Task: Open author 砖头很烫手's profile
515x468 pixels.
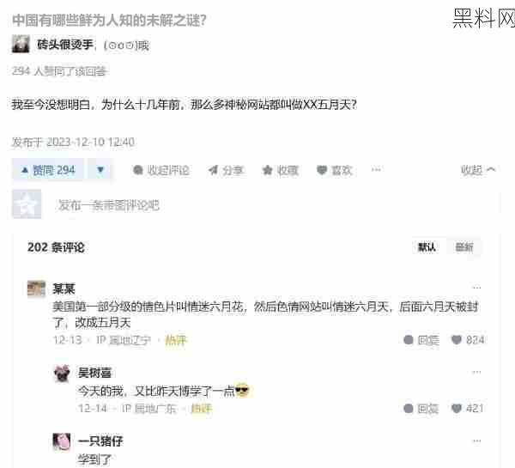Action: (x=65, y=45)
